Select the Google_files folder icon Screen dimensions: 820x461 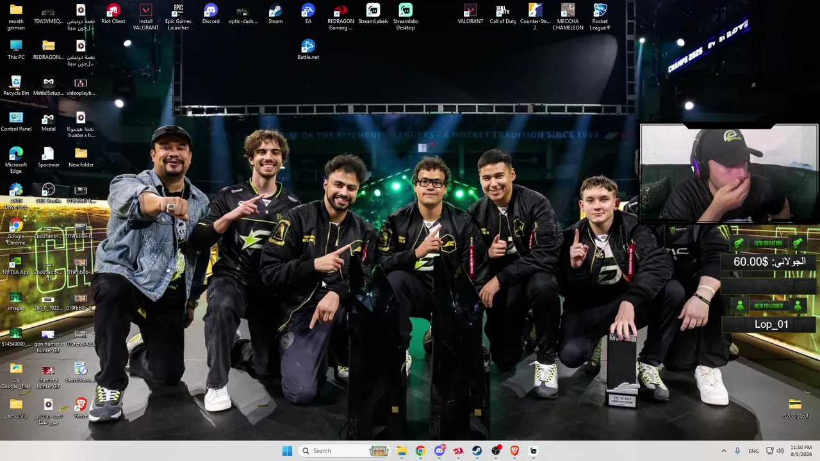click(x=16, y=376)
